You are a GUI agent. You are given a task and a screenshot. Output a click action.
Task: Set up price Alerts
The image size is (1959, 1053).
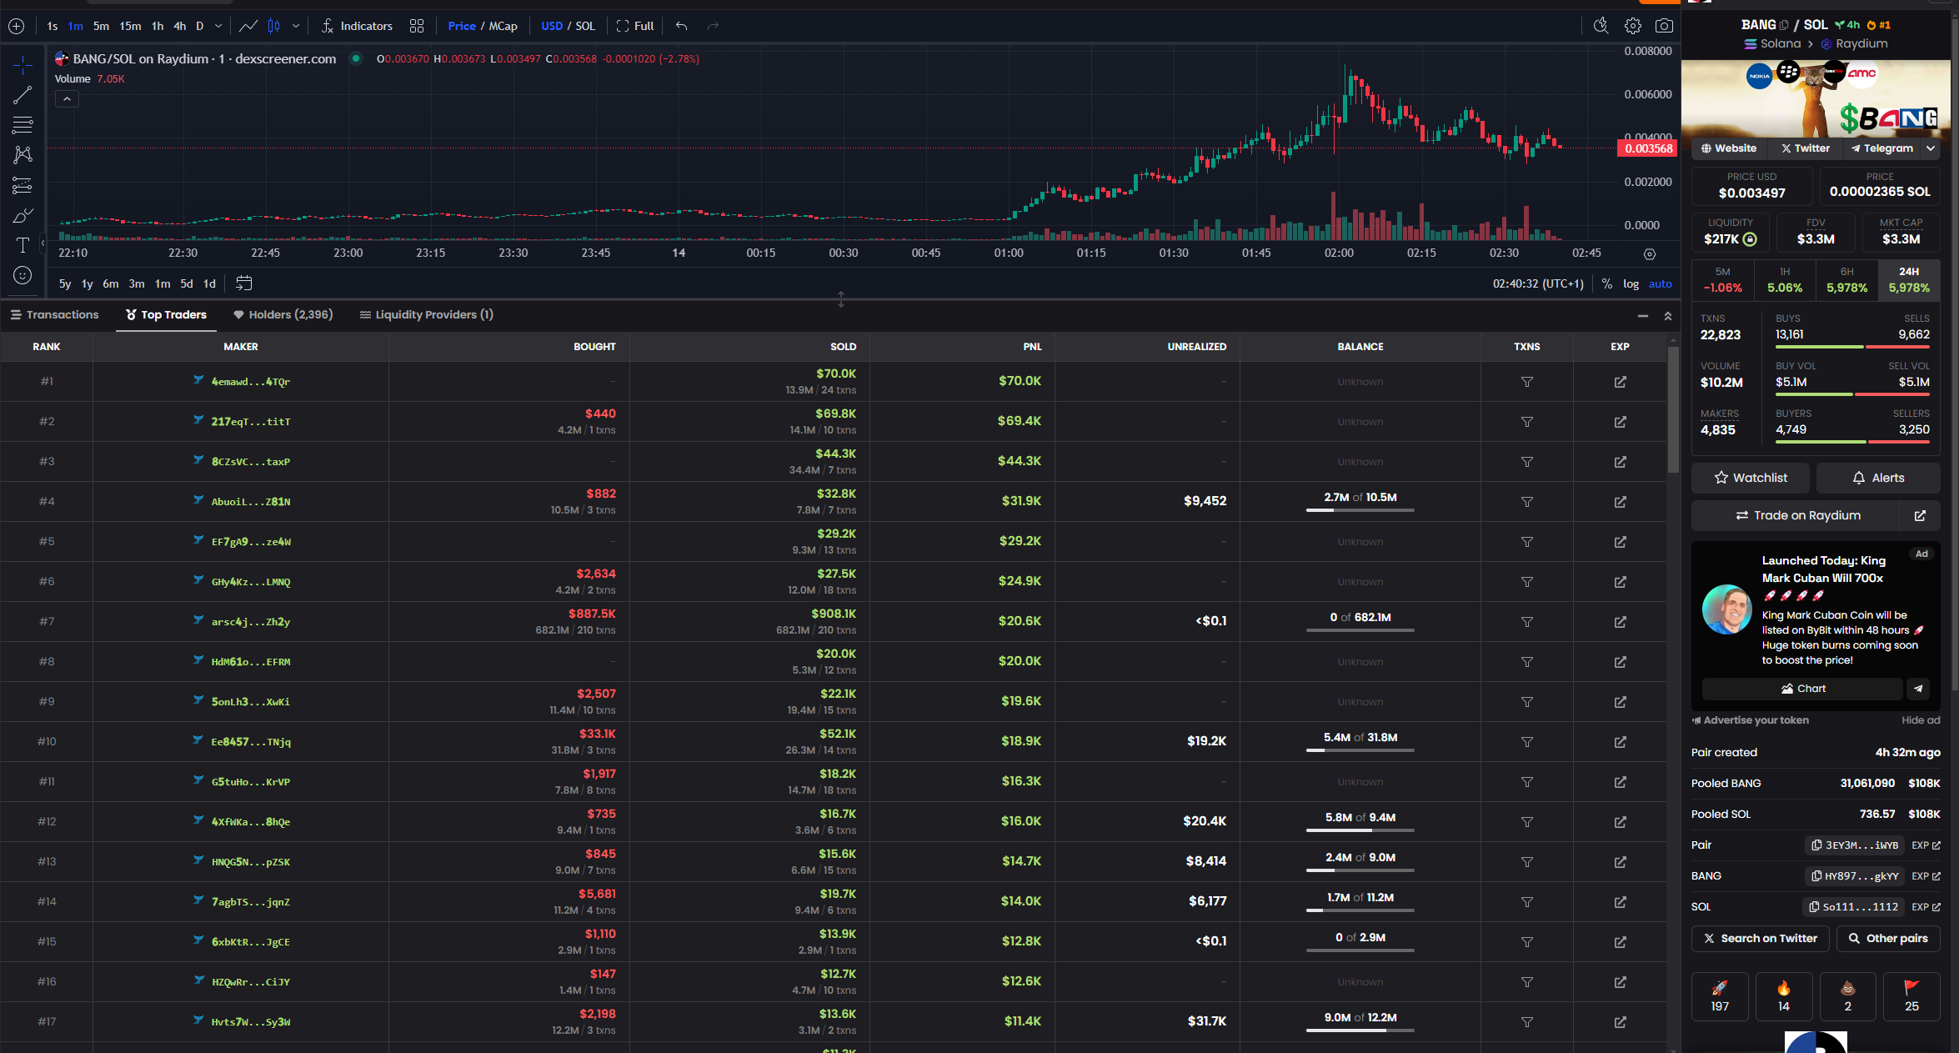[x=1878, y=478]
